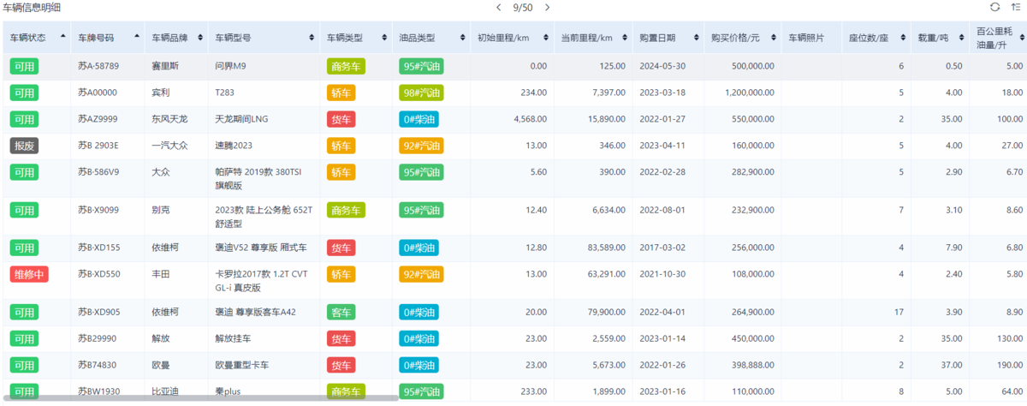Click the refresh icon above the table

pos(994,7)
